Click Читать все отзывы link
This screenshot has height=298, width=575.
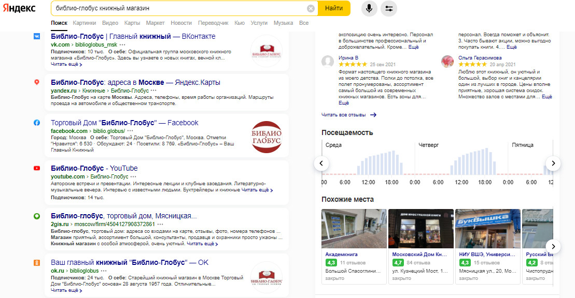click(x=349, y=115)
